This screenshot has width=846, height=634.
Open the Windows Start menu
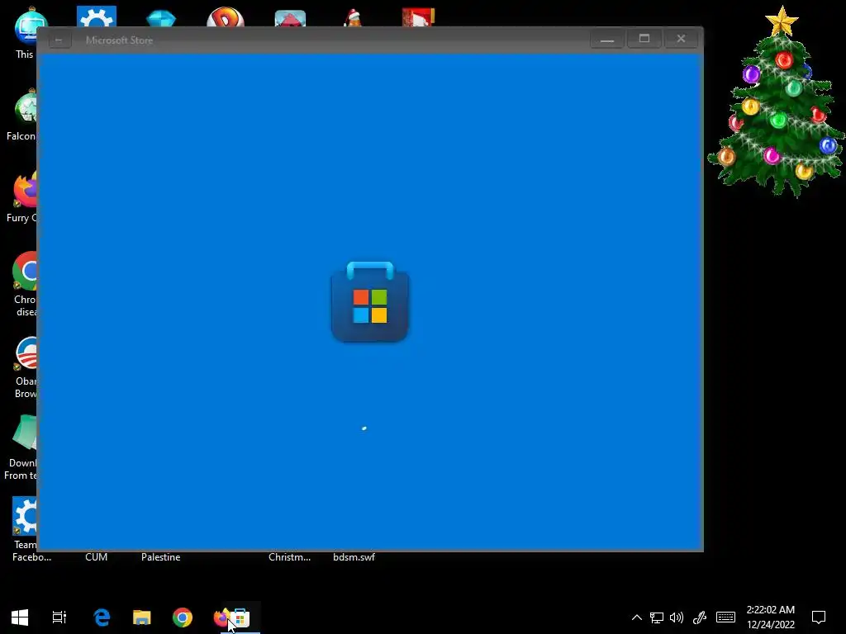click(x=20, y=617)
